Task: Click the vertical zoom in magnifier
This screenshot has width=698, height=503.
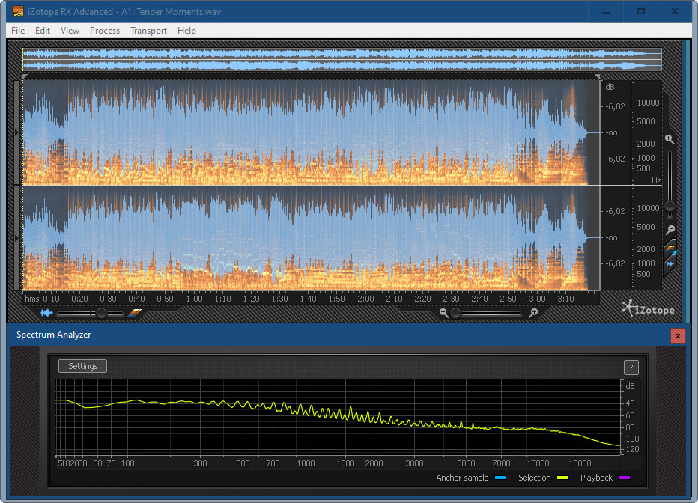Action: pos(669,139)
